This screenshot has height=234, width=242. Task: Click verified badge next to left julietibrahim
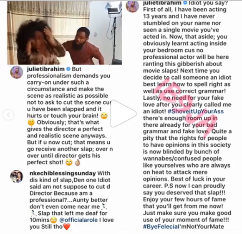(68, 69)
